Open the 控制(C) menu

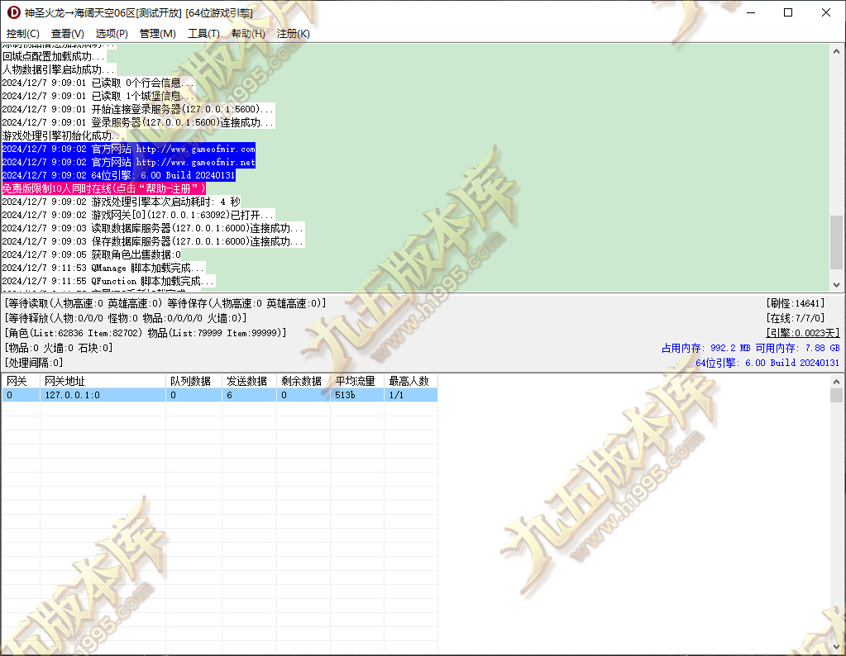pos(22,33)
